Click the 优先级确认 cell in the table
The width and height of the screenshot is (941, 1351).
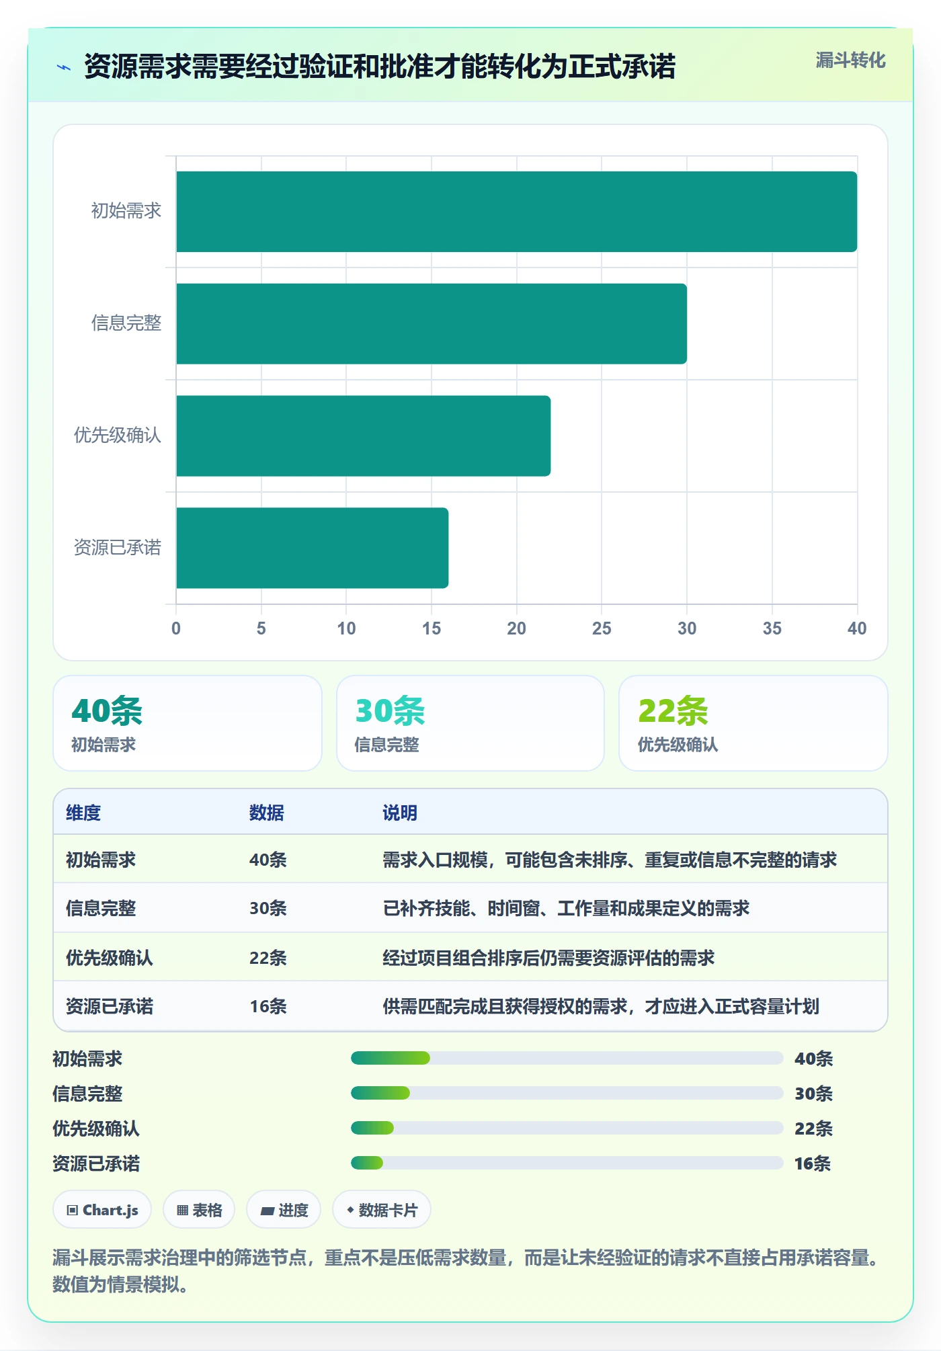[x=110, y=958]
